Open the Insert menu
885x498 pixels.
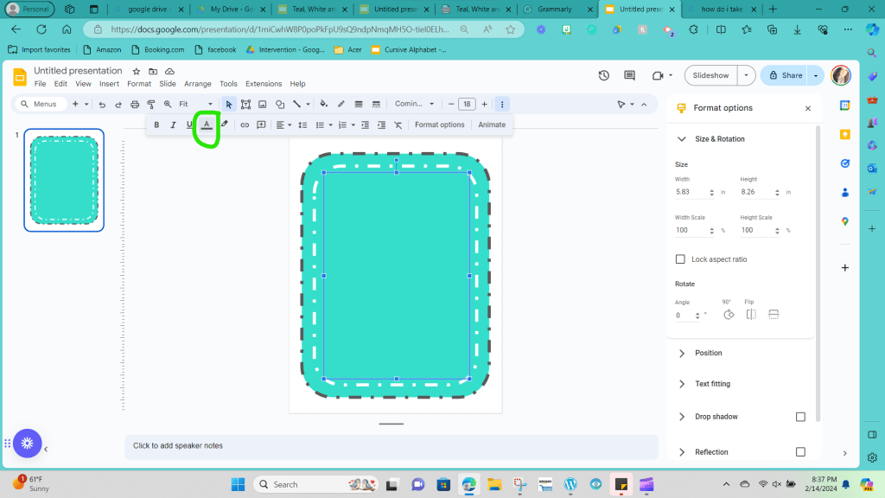coord(109,84)
